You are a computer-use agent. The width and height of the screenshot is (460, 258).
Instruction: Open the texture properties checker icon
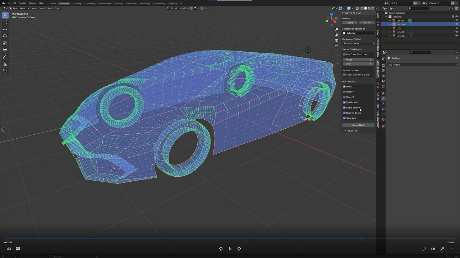[383, 126]
